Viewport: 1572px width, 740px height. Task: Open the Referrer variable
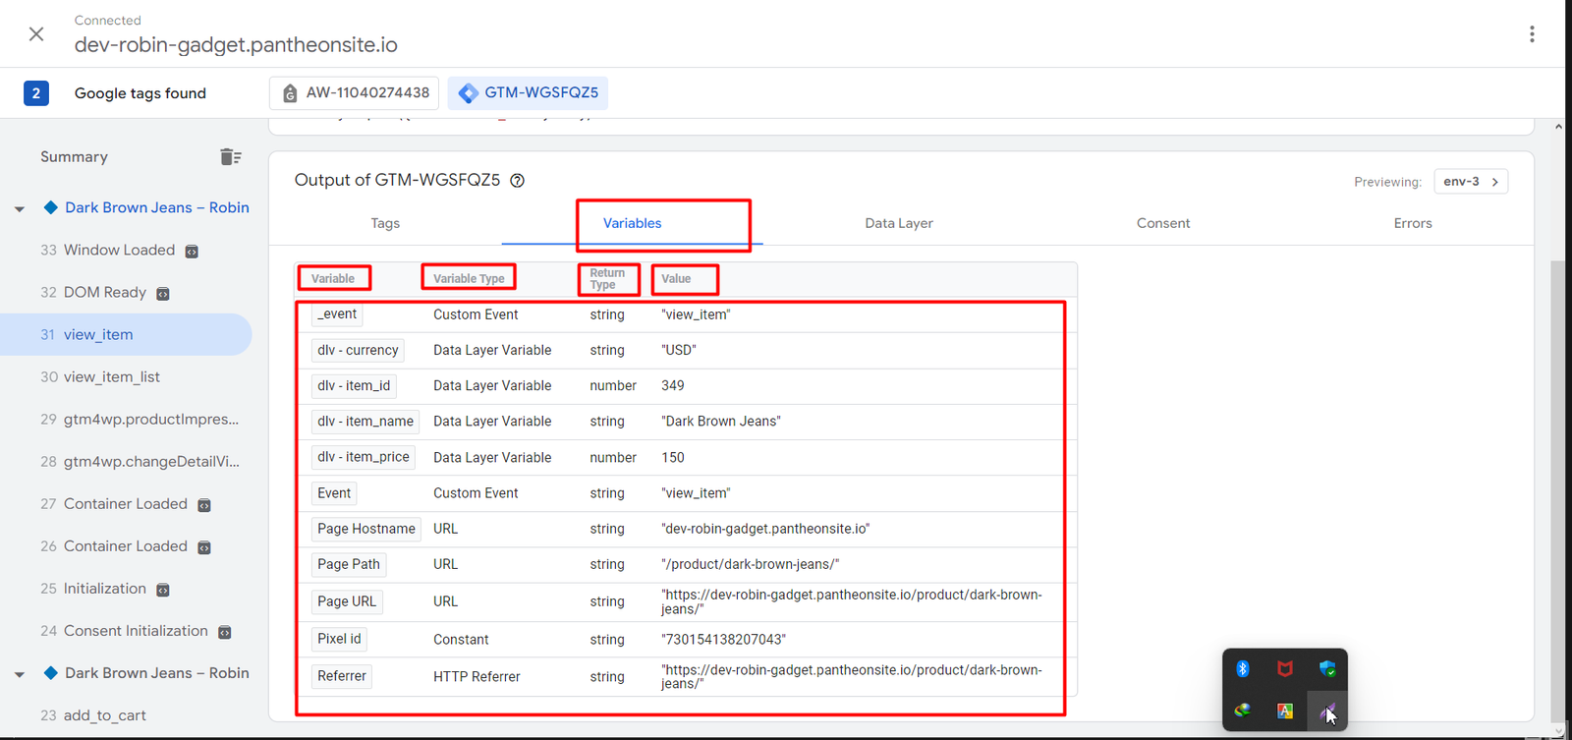[x=342, y=676]
